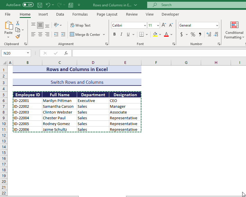The image size is (246, 197).
Task: Open the font name dropdown
Action: pos(144,25)
